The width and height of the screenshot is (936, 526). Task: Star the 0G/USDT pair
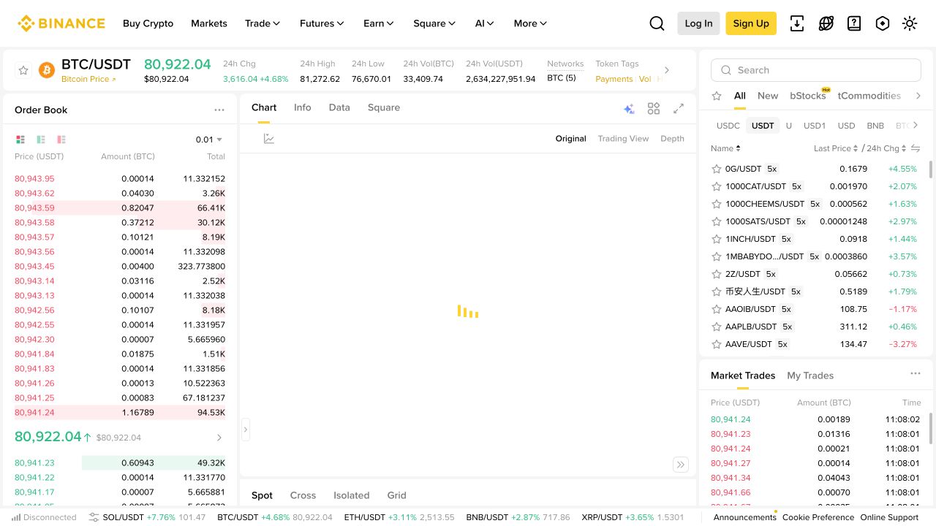pyautogui.click(x=717, y=169)
